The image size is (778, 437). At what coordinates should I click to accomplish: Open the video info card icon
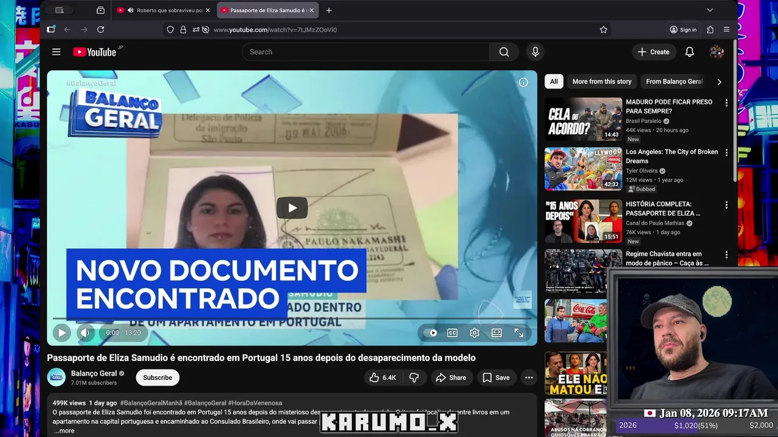(523, 82)
